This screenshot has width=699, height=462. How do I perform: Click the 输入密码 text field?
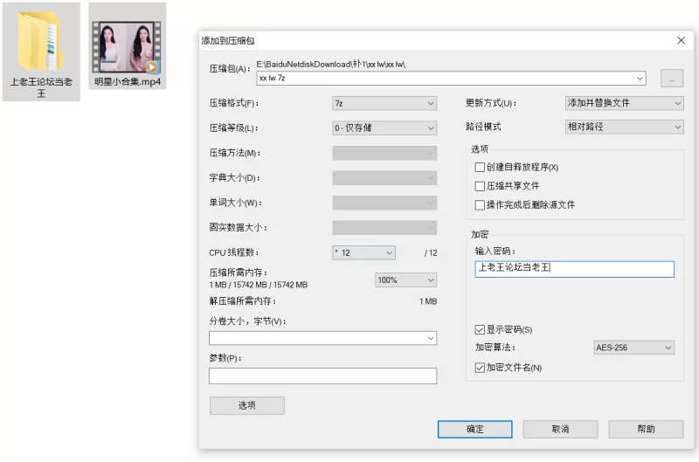click(574, 269)
